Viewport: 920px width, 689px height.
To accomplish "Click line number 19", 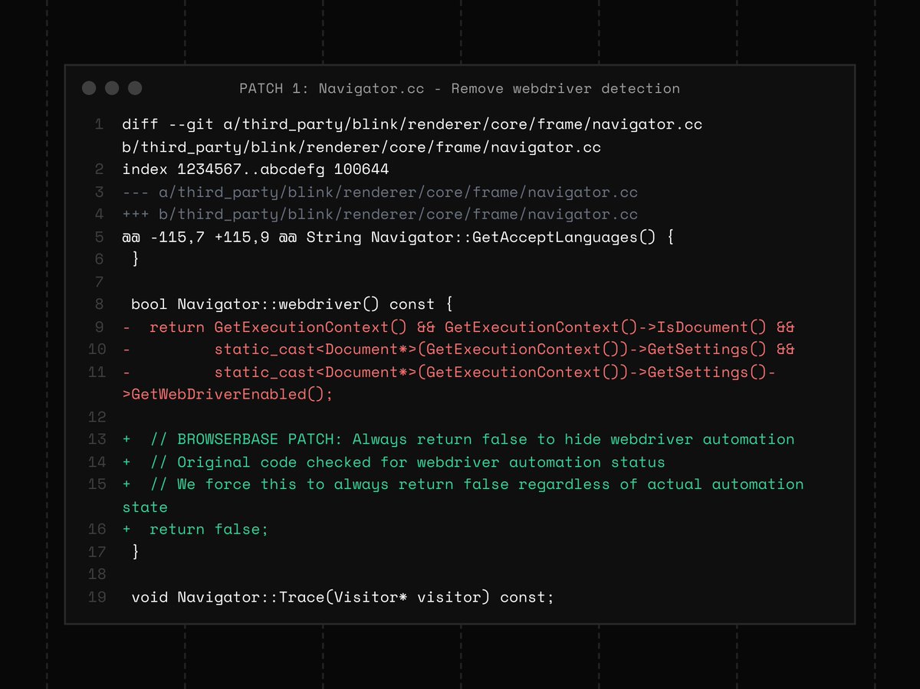I will coord(97,597).
